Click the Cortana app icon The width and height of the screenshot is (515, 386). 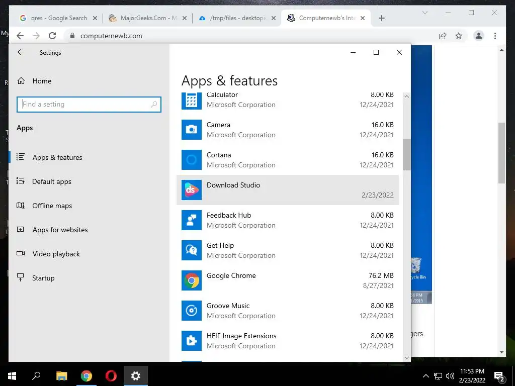click(192, 160)
